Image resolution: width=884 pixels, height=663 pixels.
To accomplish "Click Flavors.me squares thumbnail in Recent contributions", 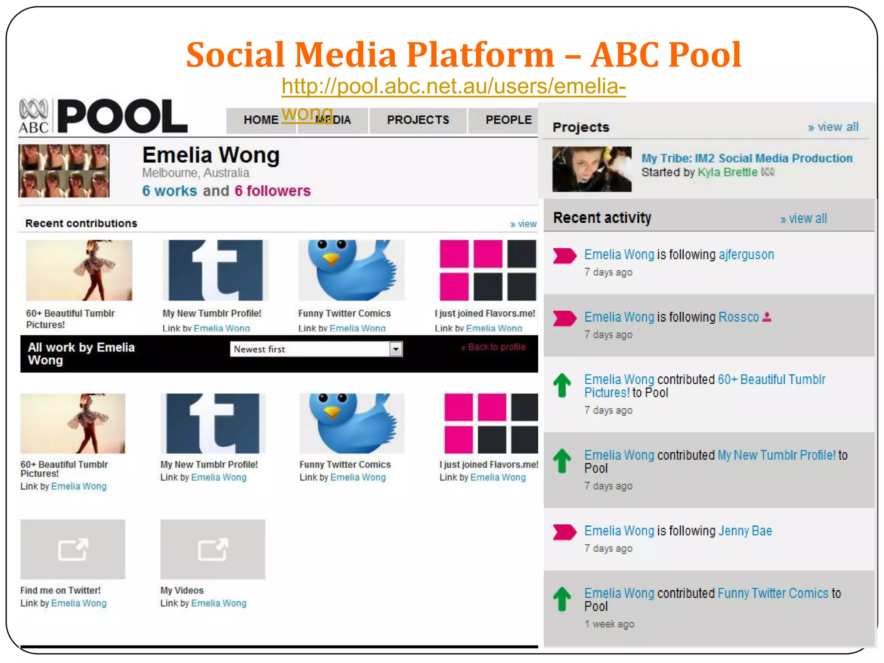I will point(488,270).
